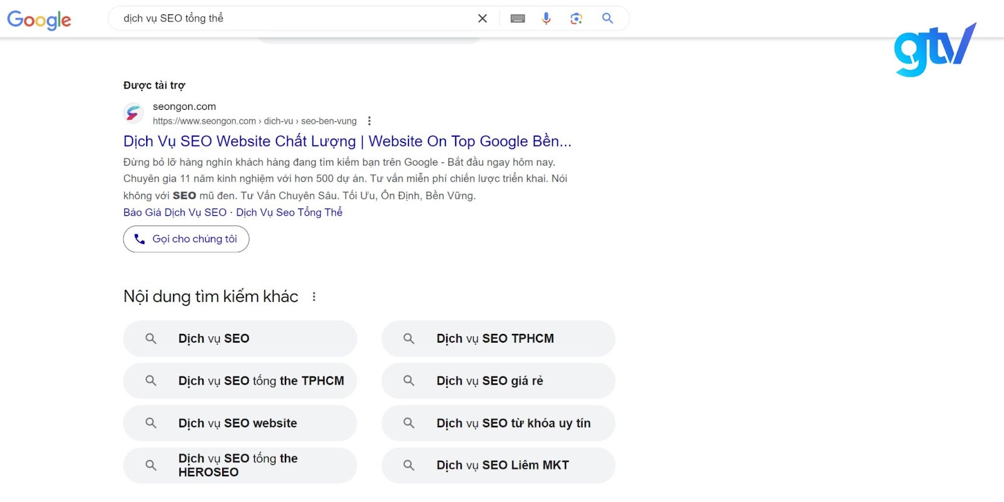The image size is (1004, 502).
Task: Open the Dịch Vụ Seo Tổng Thể sitelink
Action: tap(289, 213)
